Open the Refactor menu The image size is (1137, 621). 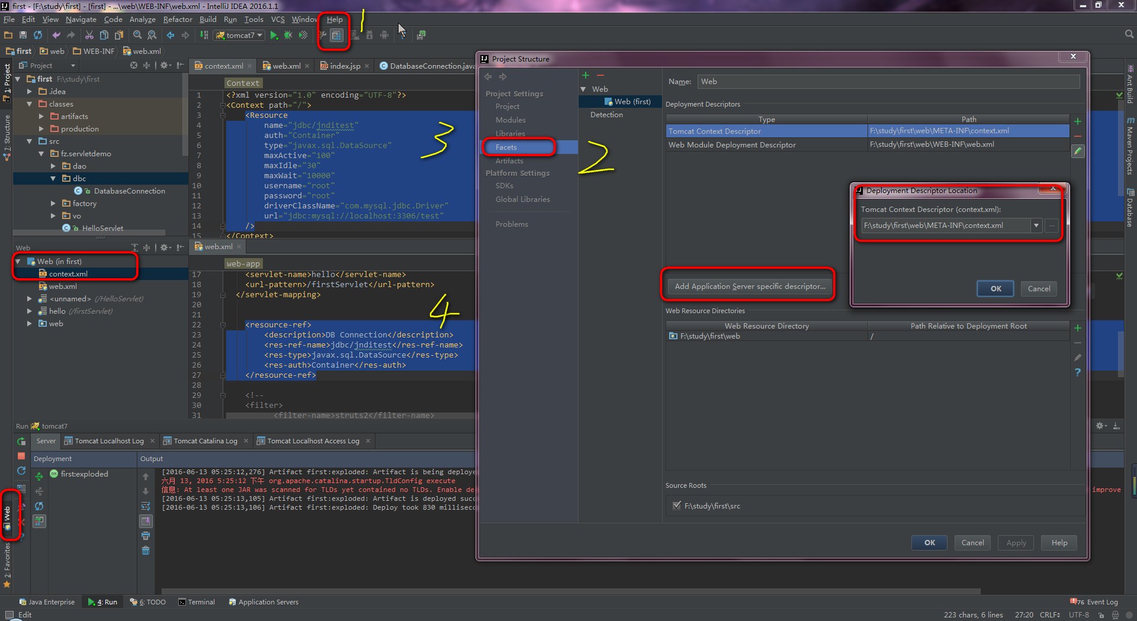(178, 20)
